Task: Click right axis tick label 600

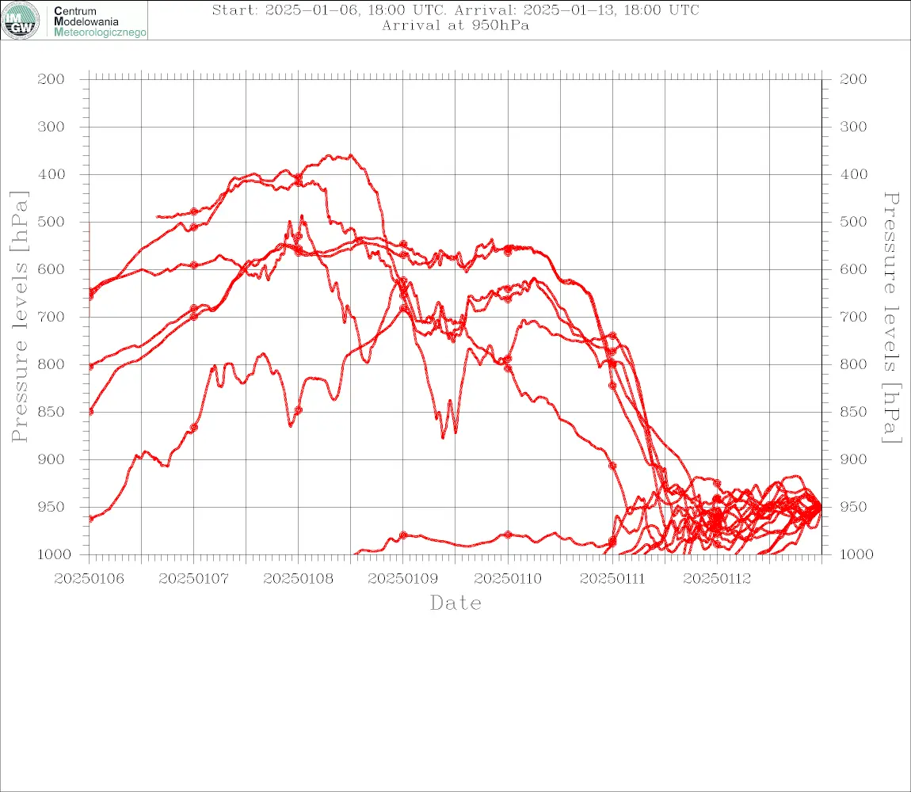Action: 853,269
